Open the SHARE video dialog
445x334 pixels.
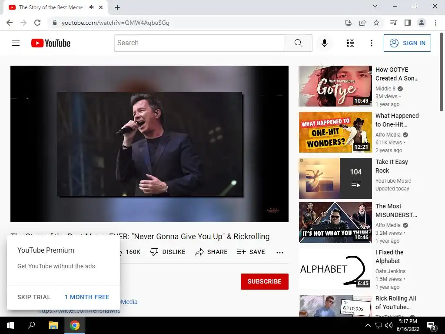point(212,252)
